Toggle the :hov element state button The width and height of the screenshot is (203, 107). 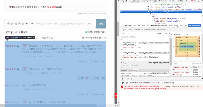[x=159, y=33]
